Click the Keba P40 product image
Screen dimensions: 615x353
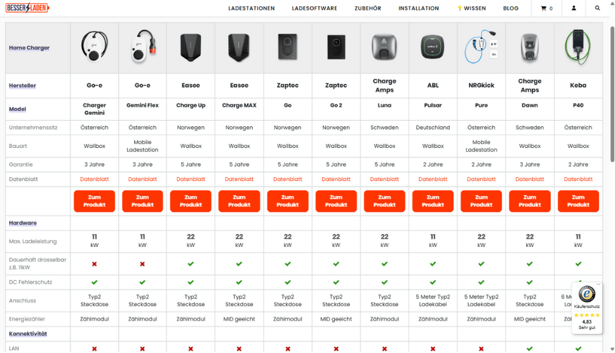coord(578,46)
